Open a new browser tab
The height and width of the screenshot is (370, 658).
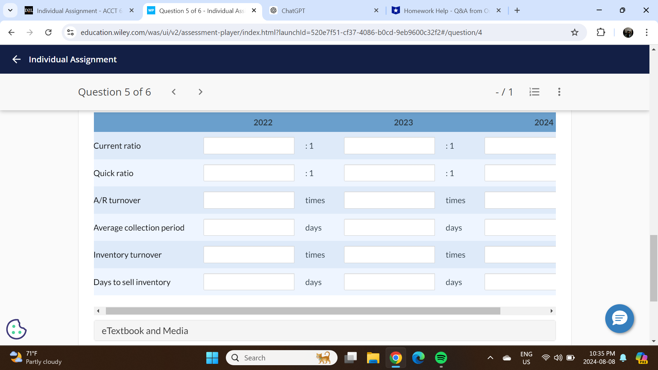pos(517,11)
